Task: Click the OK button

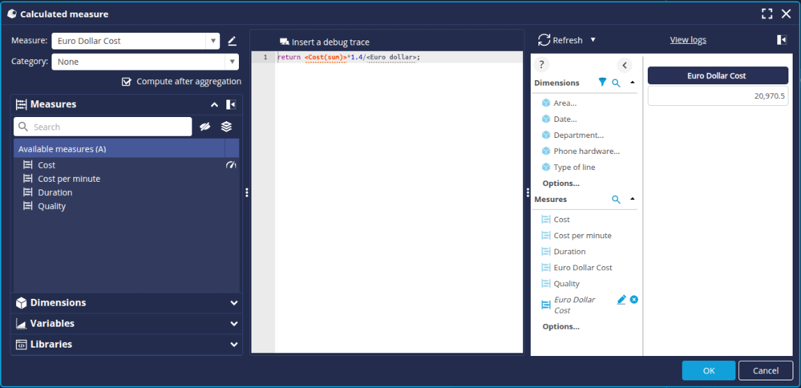Action: (708, 371)
